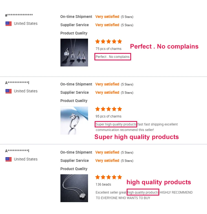Click the star rating above '136 beads'
This screenshot has height=214, width=207.
tap(108, 177)
